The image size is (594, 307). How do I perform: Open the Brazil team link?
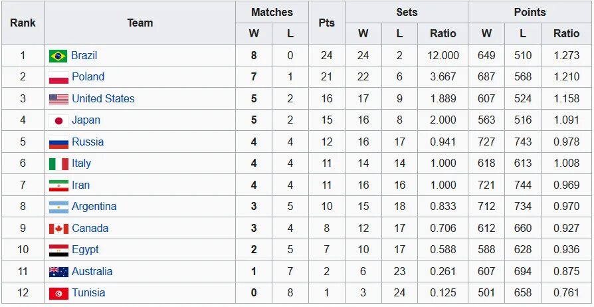tap(84, 56)
